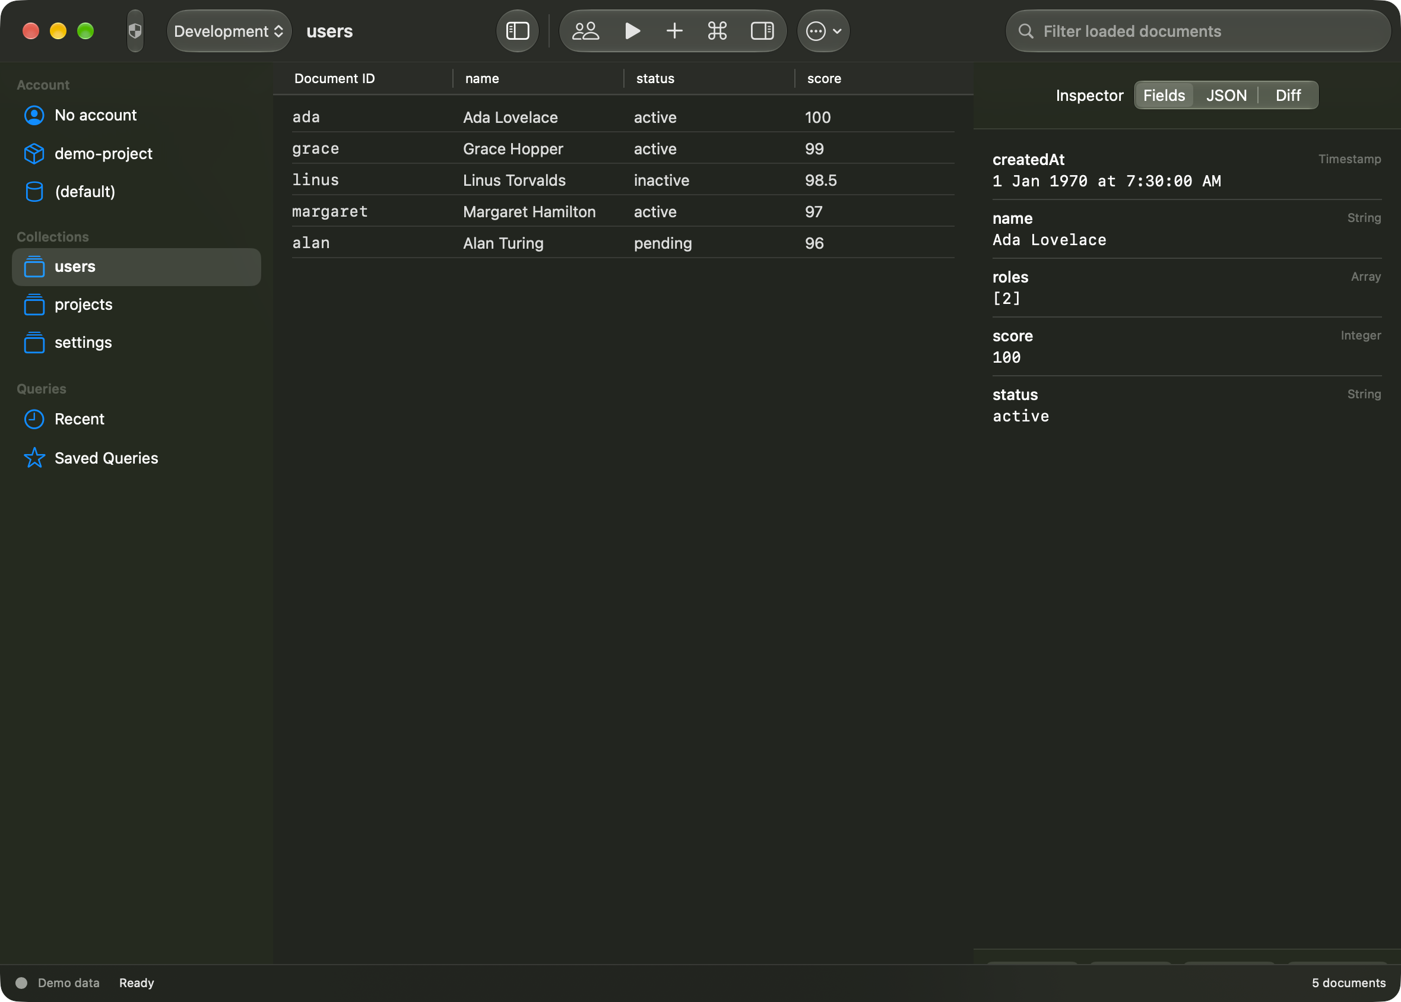
Task: Switch inspector to Fields tab
Action: pyautogui.click(x=1164, y=96)
